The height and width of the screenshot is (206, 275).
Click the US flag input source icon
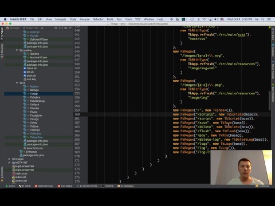tap(222, 19)
